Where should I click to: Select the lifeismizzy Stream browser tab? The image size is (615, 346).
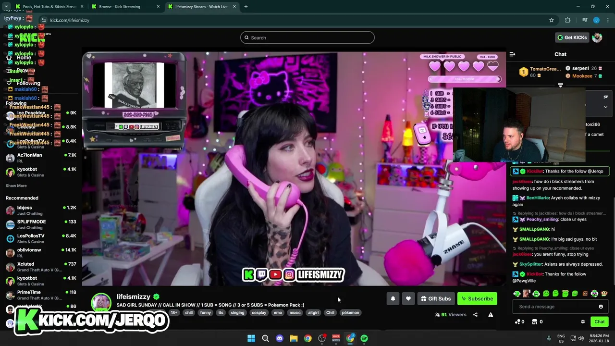(202, 7)
